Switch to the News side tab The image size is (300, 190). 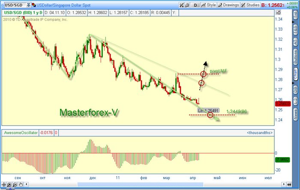tap(296, 114)
